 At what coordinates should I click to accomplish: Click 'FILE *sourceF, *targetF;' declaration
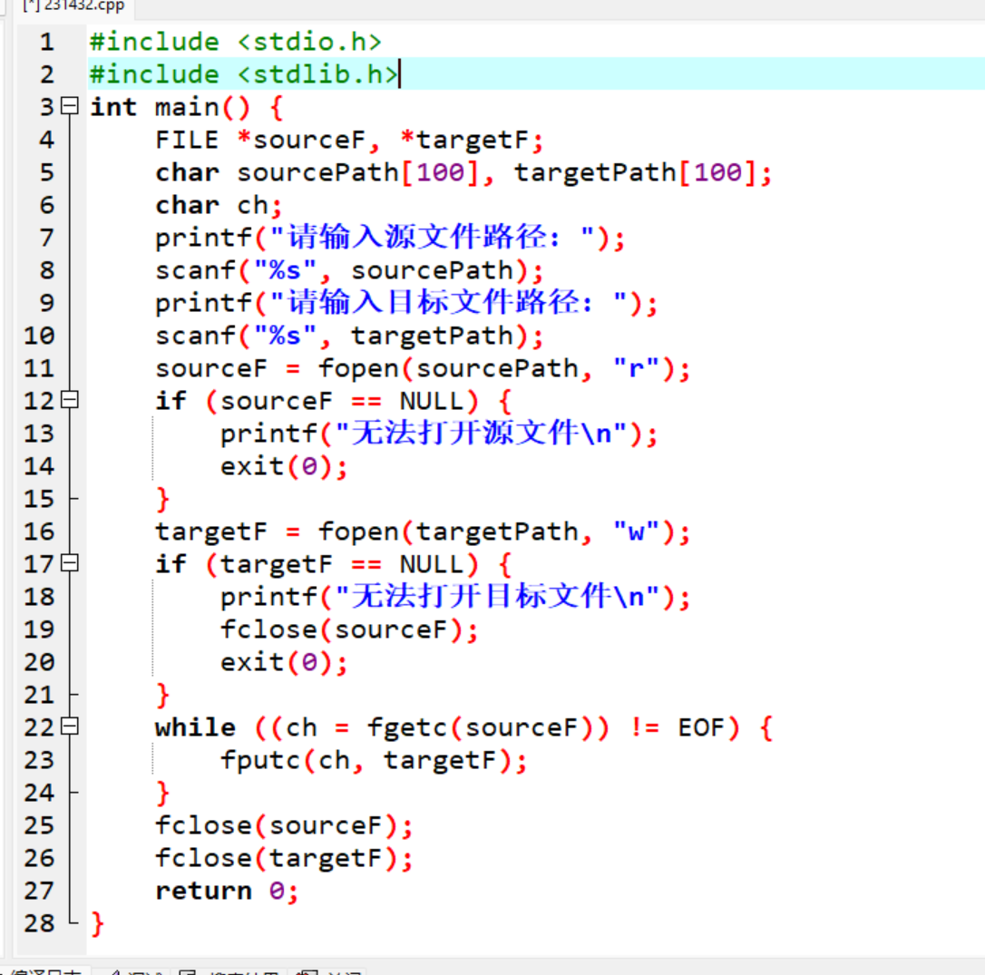pyautogui.click(x=349, y=140)
